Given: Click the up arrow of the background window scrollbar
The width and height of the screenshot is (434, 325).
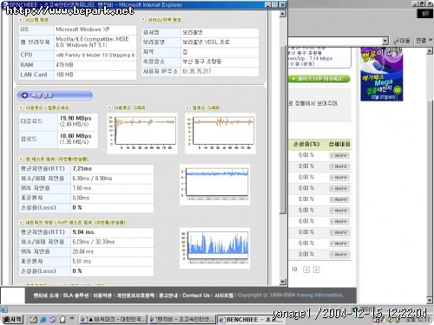Looking at the screenshot, I should 430,51.
